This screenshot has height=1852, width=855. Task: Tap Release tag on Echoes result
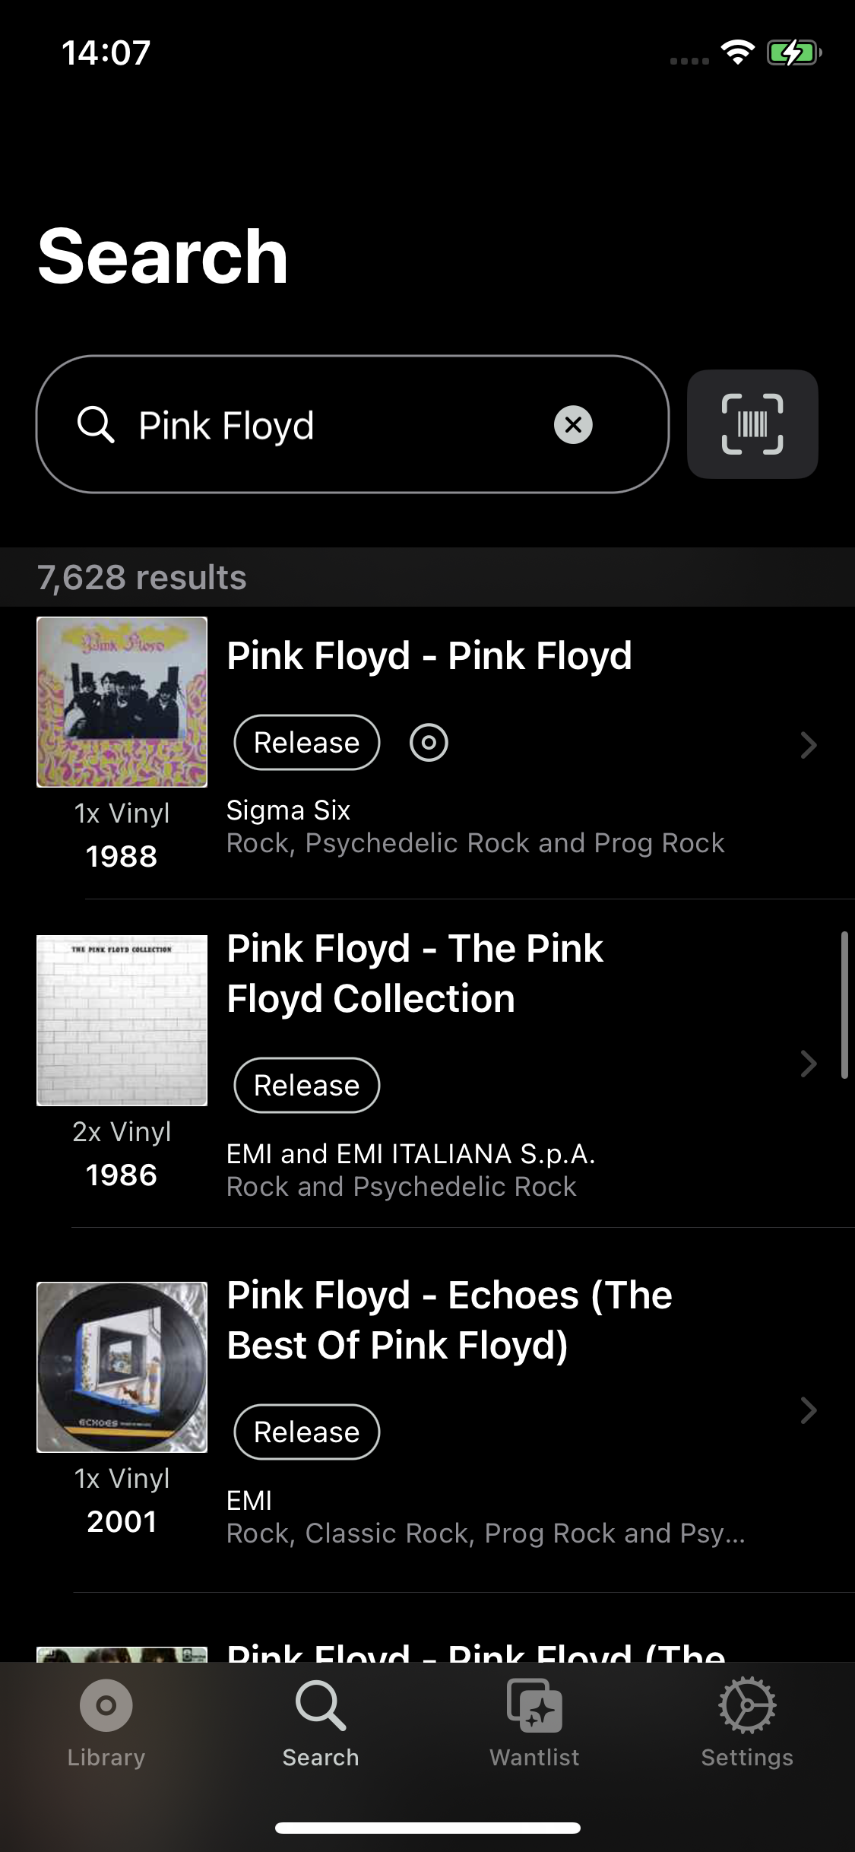(x=307, y=1432)
